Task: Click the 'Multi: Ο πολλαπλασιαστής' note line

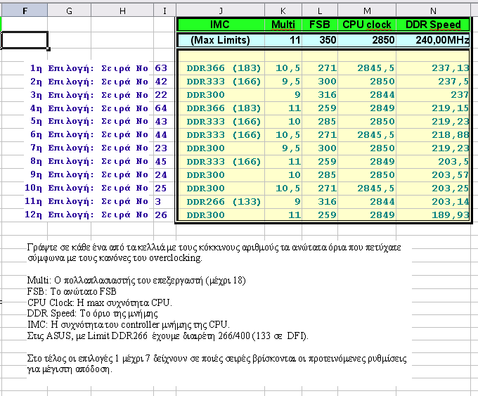Action: coord(136,281)
